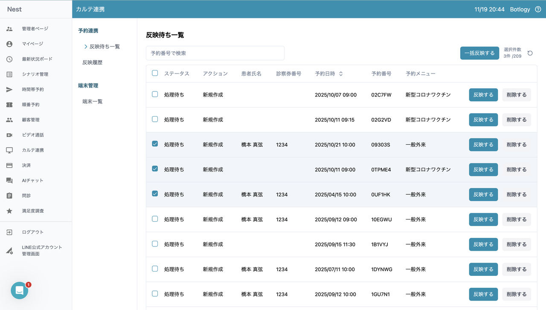Click 反映する for reservation 10EGWU
Screen dimensions: 546x310
coord(483,219)
